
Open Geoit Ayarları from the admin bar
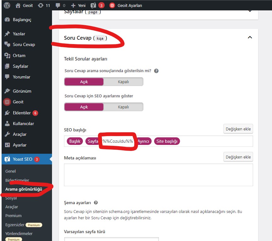125,5
